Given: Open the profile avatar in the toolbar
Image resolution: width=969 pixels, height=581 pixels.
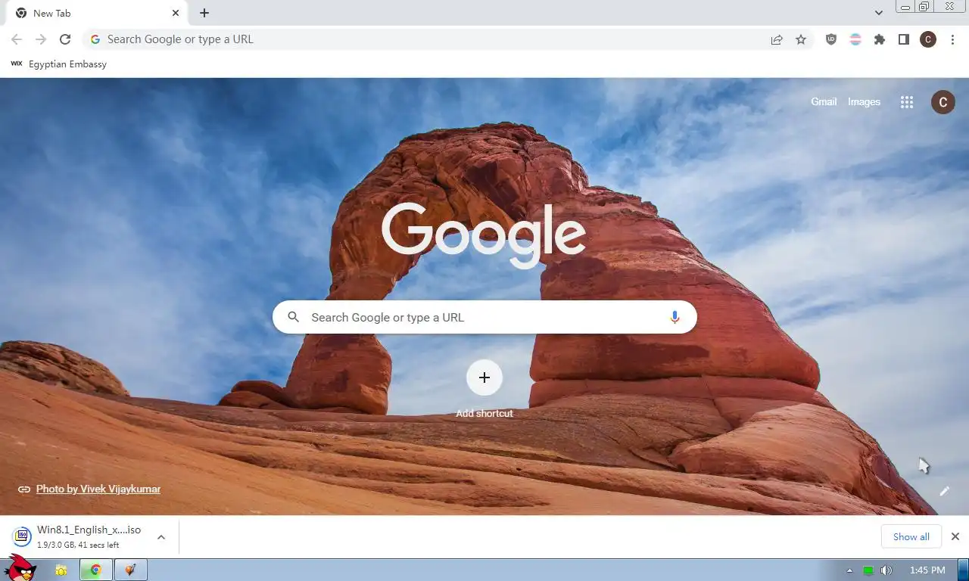Looking at the screenshot, I should pyautogui.click(x=928, y=39).
